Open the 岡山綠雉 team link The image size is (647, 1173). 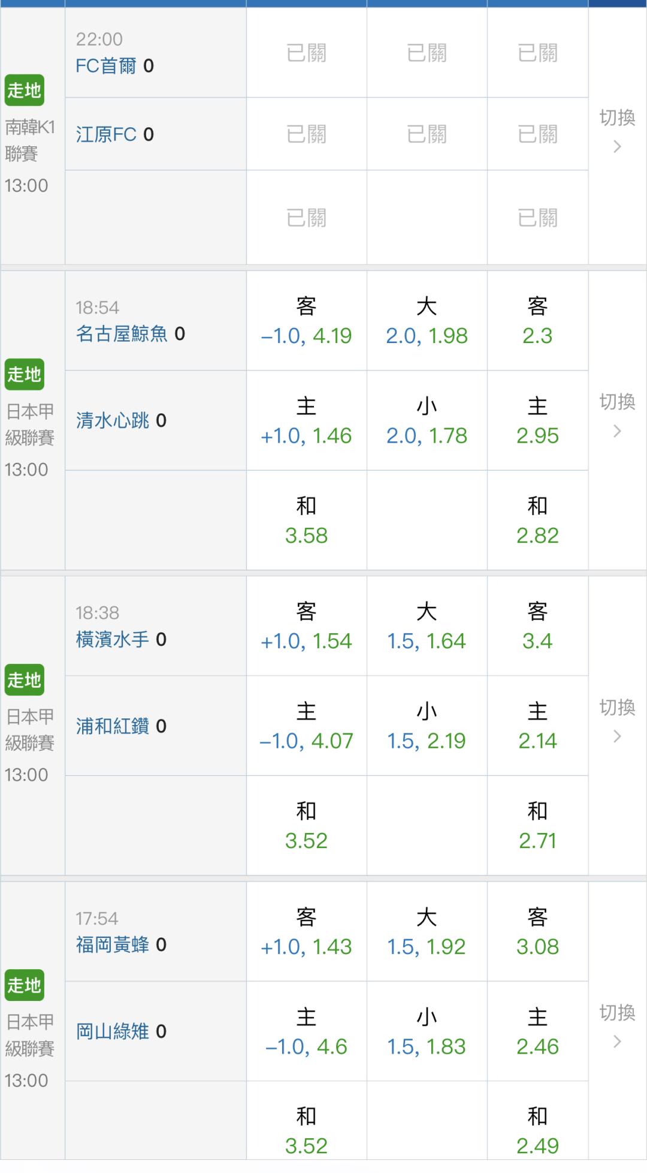pos(112,1031)
